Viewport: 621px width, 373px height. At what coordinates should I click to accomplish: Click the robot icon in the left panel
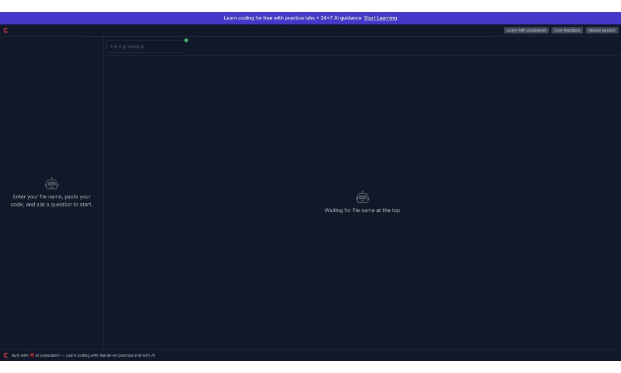pyautogui.click(x=52, y=183)
